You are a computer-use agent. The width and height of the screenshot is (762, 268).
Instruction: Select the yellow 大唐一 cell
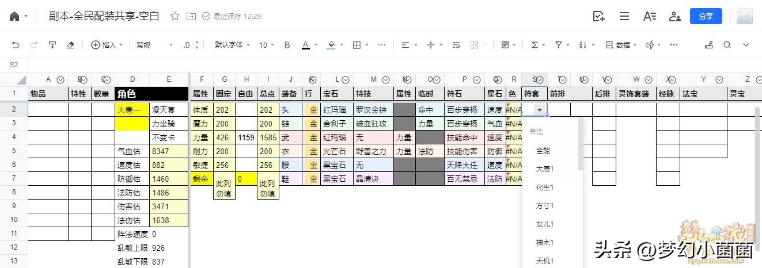click(132, 109)
